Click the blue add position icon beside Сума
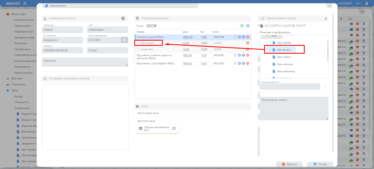The height and width of the screenshot is (169, 374). pyautogui.click(x=248, y=26)
